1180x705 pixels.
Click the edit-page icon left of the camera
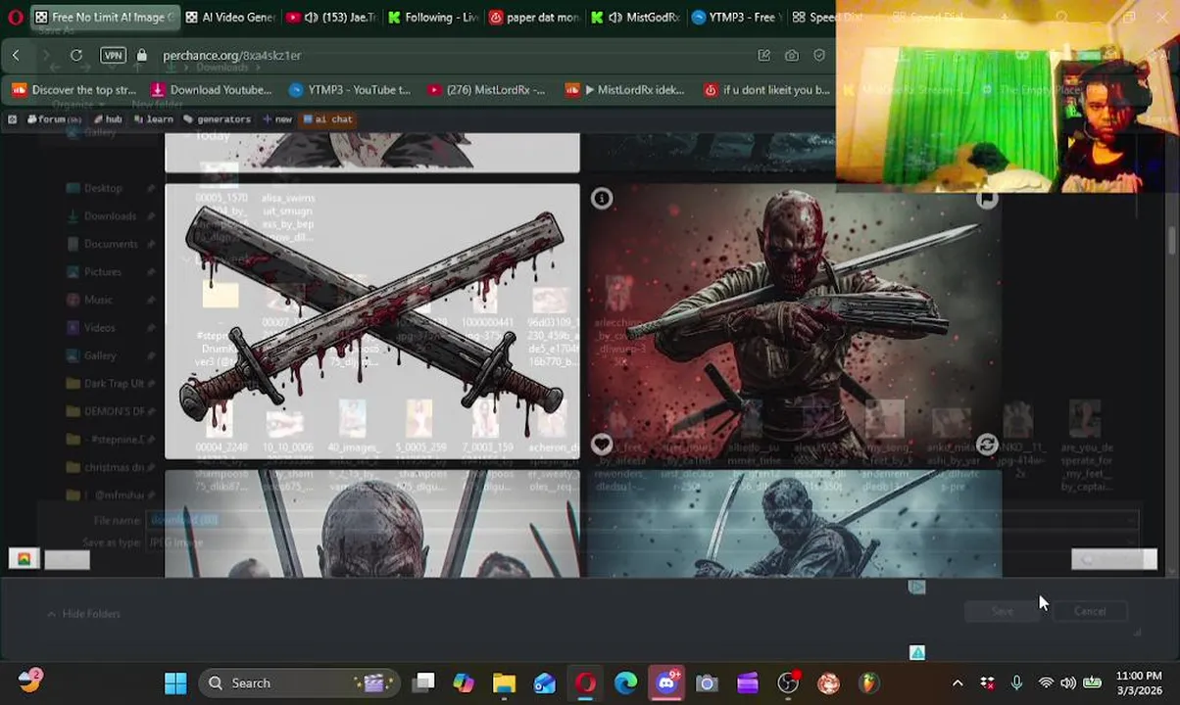pos(764,56)
